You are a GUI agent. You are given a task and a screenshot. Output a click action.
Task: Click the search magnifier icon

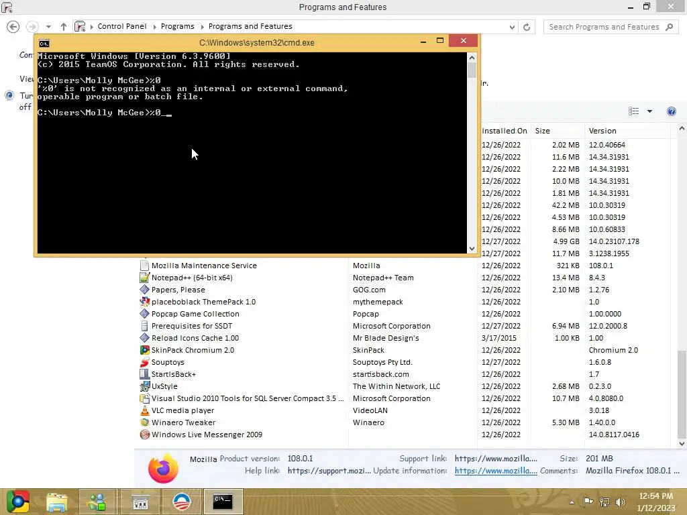click(x=669, y=27)
